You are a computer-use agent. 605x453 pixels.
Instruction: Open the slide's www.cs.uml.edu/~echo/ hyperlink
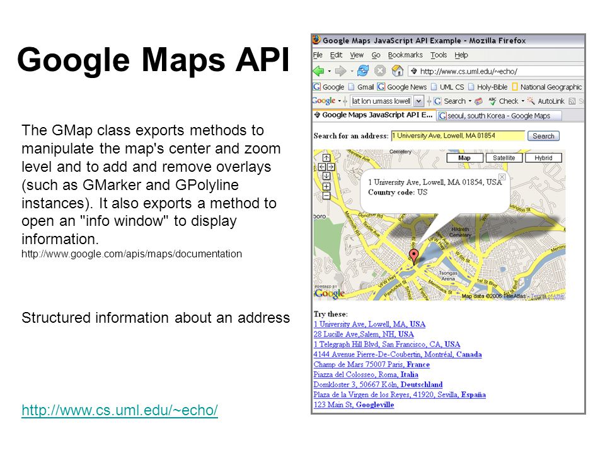click(x=120, y=410)
